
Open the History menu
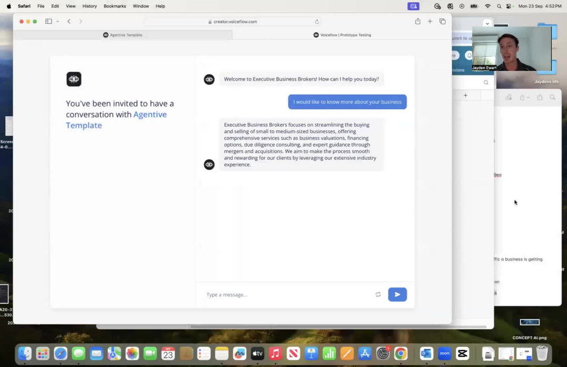90,6
